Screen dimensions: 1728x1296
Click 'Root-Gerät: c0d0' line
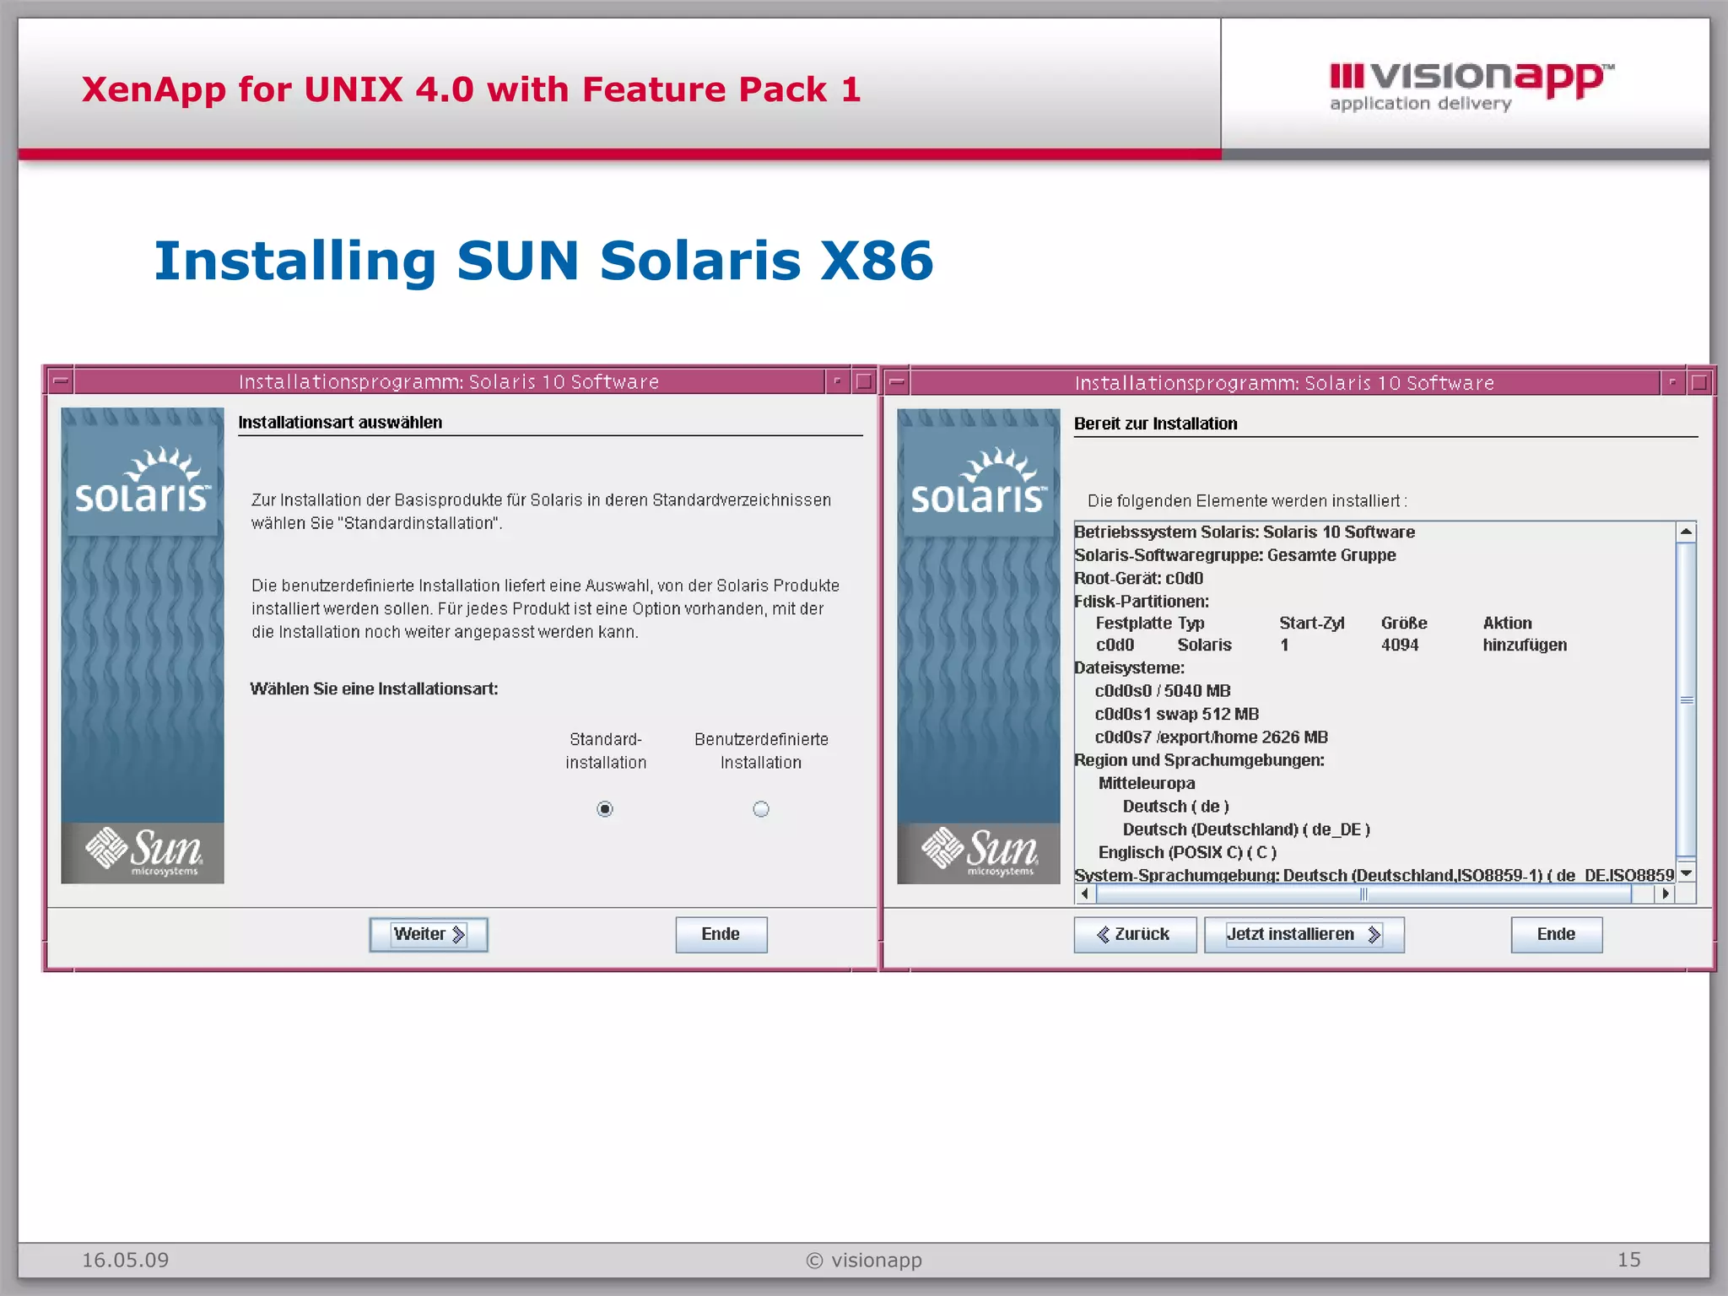pyautogui.click(x=1139, y=579)
